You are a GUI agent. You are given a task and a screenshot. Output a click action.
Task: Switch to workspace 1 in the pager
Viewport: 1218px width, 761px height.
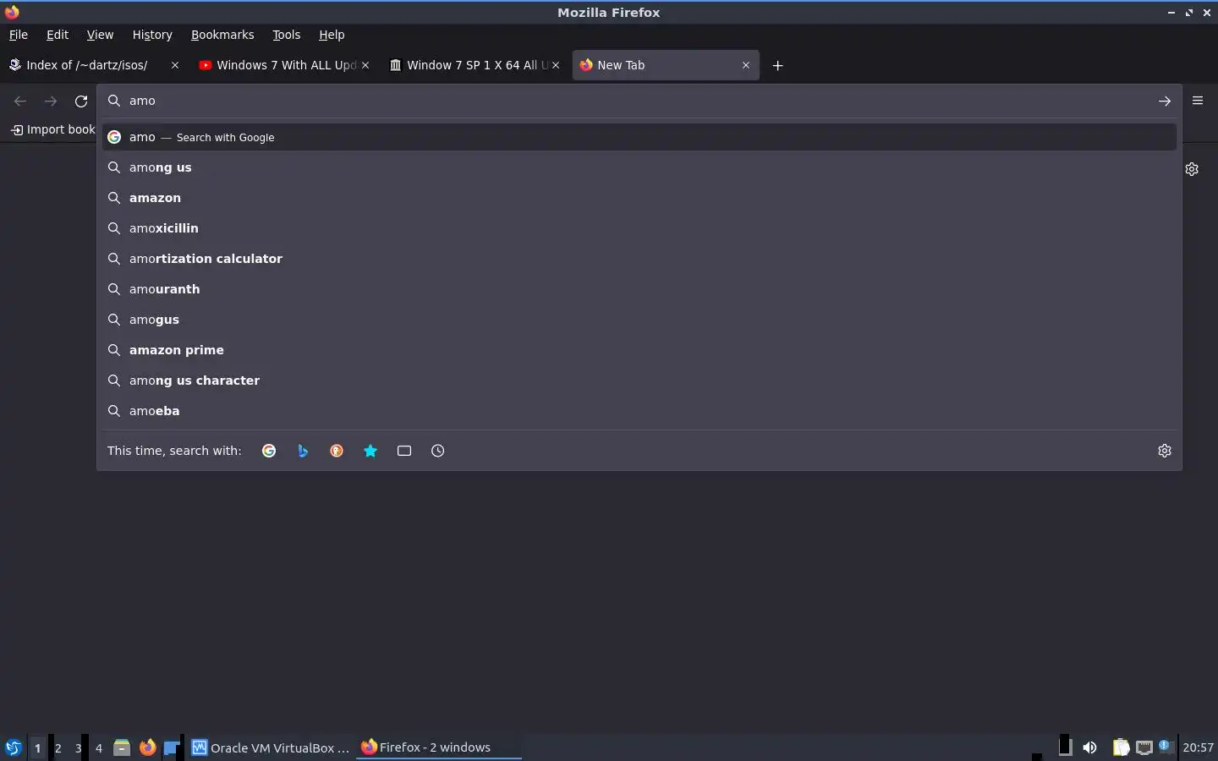(x=37, y=747)
